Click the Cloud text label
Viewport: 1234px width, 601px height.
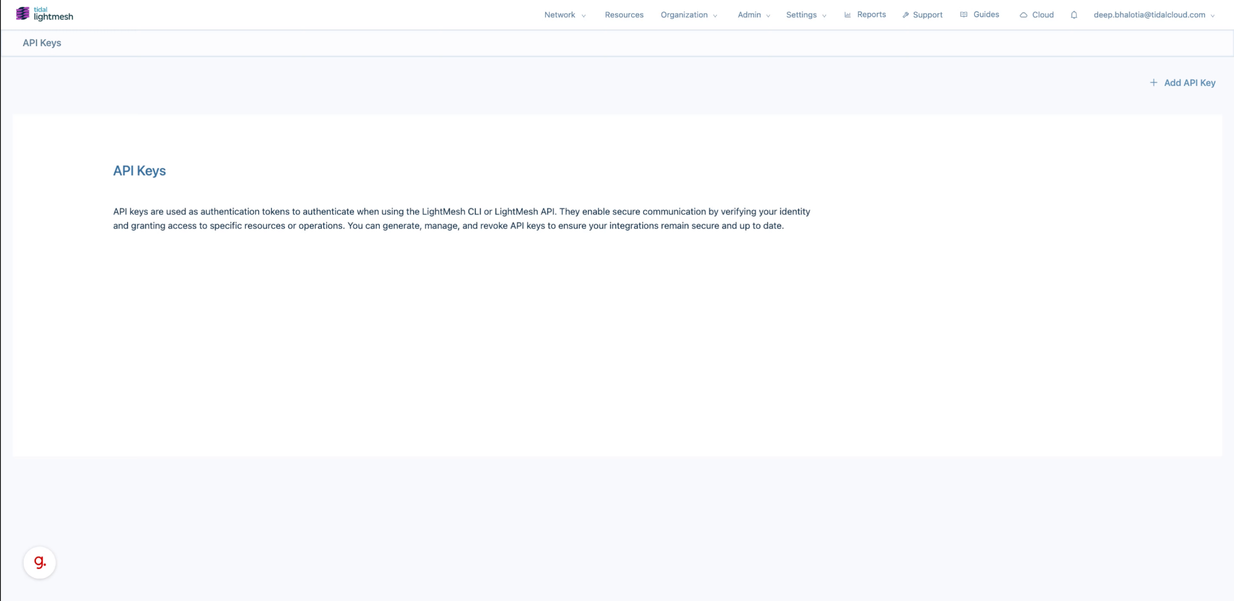tap(1042, 15)
